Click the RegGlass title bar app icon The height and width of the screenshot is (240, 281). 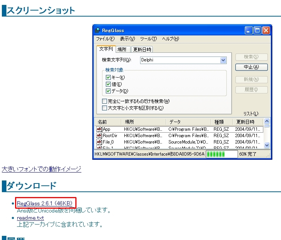coord(97,30)
